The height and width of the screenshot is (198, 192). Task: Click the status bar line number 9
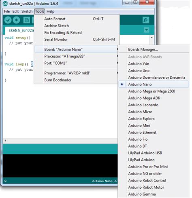[5, 181]
